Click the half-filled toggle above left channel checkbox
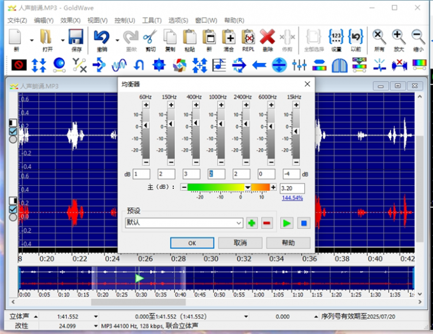This screenshot has height=334, width=433. pyautogui.click(x=13, y=122)
